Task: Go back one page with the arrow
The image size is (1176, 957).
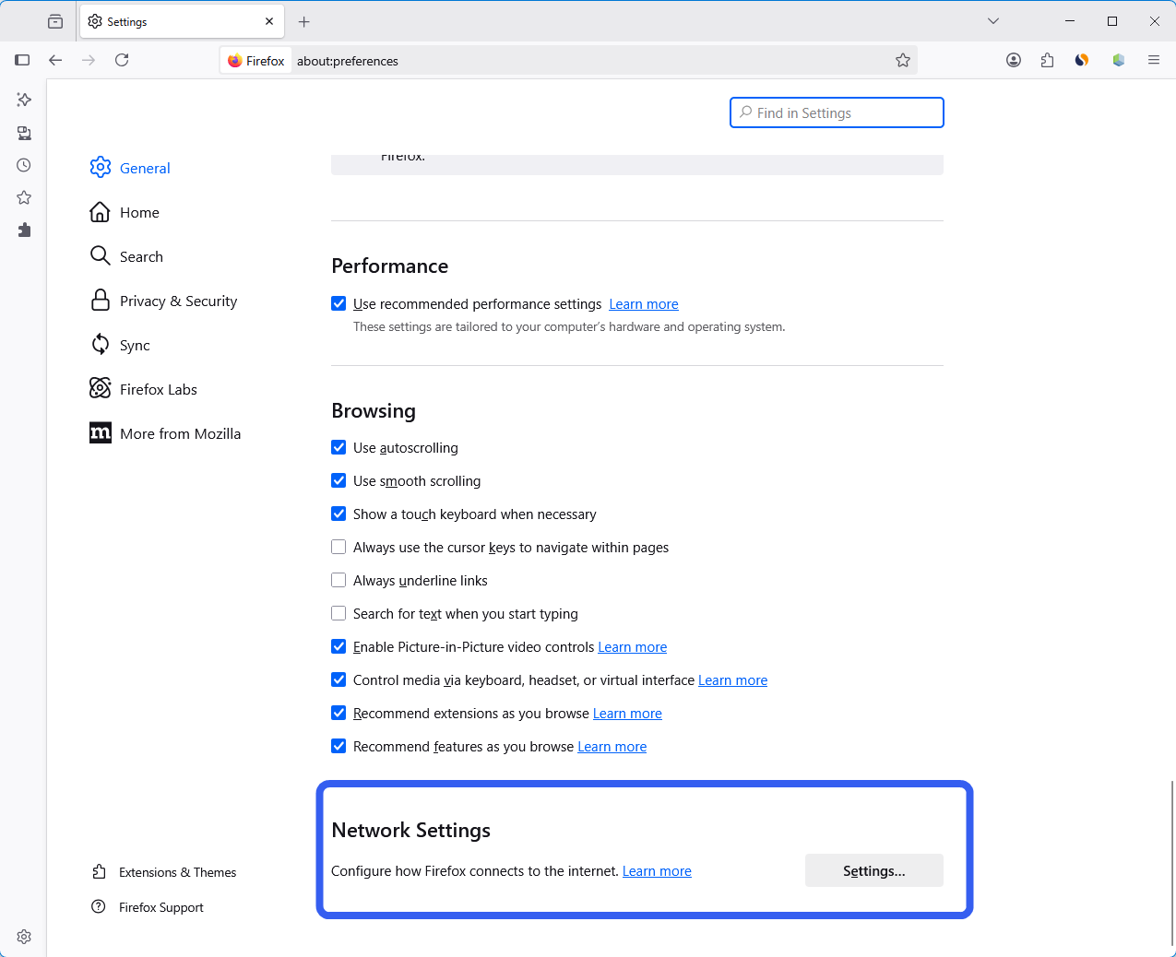Action: click(x=55, y=60)
